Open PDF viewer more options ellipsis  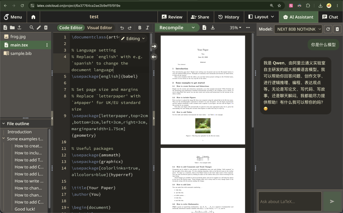tap(248, 28)
